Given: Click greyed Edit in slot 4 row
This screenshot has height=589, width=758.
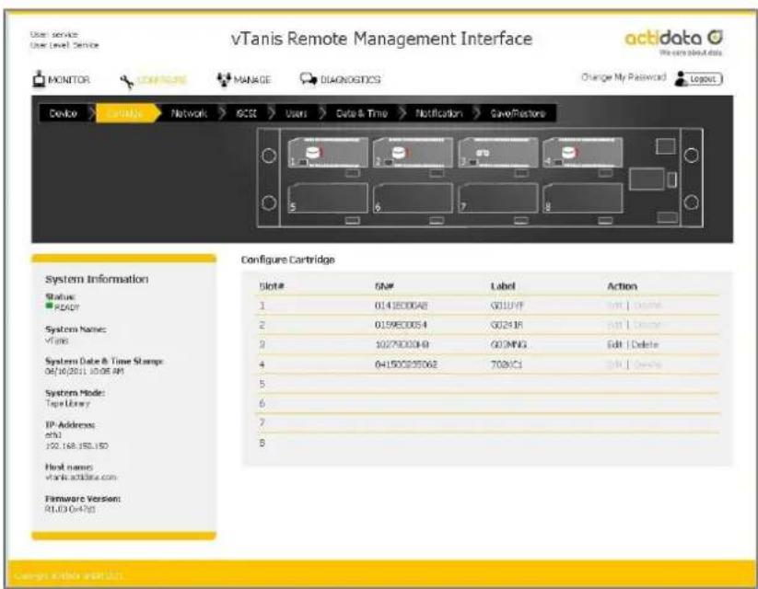Looking at the screenshot, I should pyautogui.click(x=614, y=364).
